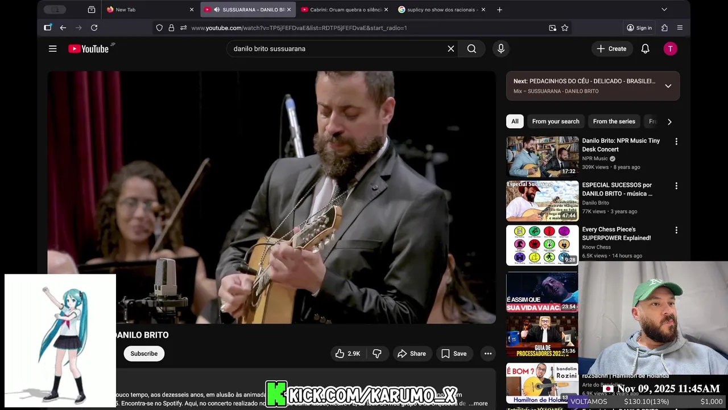The height and width of the screenshot is (410, 728).
Task: Open 'Danilo Brito: NPR Music Tiny Desk' title
Action: [x=621, y=145]
